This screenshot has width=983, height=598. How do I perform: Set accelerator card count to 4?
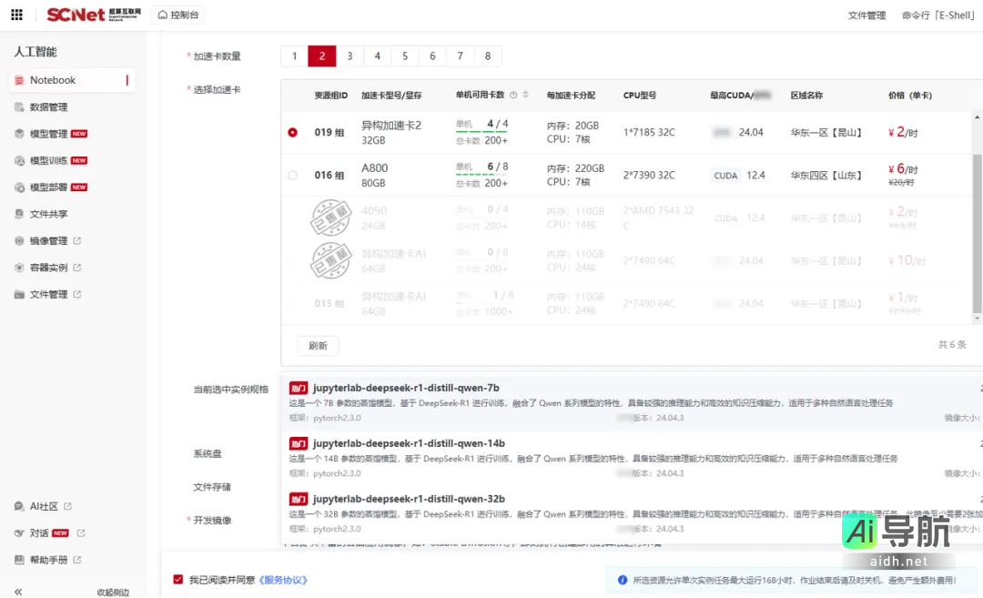click(x=377, y=56)
